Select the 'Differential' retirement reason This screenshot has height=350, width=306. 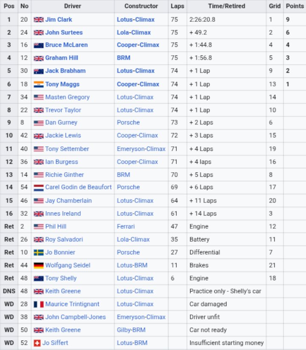pos(205,253)
